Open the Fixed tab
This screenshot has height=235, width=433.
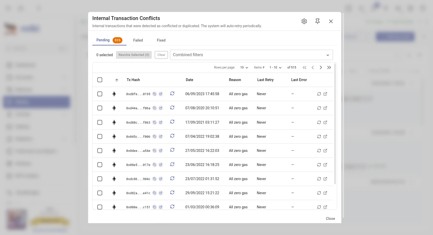click(x=161, y=40)
